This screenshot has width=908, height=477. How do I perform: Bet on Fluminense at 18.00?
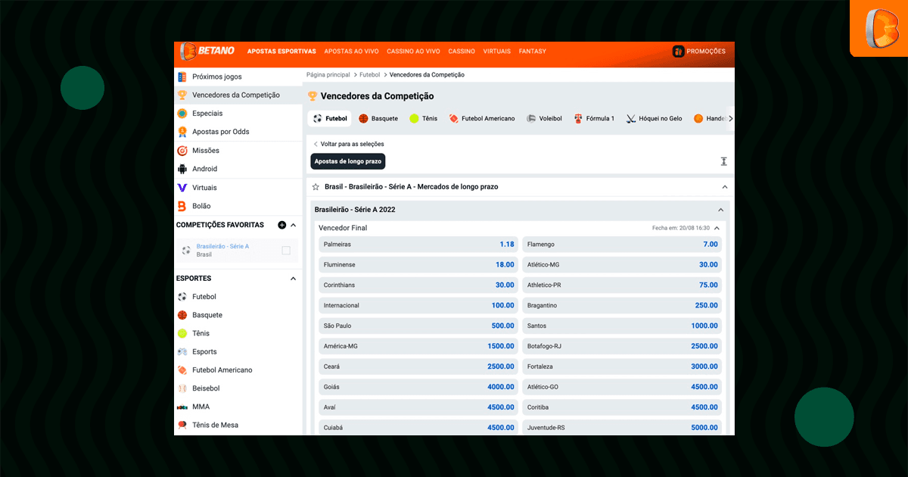click(418, 265)
